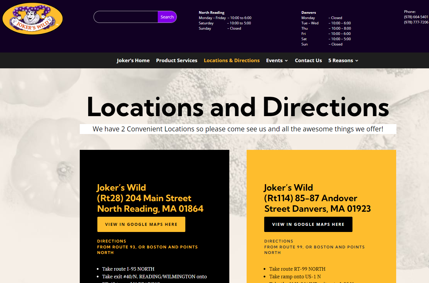Screen dimensions: 429x283
Task: Click 'Take route I-93 NORTH' list item
Action: click(128, 269)
